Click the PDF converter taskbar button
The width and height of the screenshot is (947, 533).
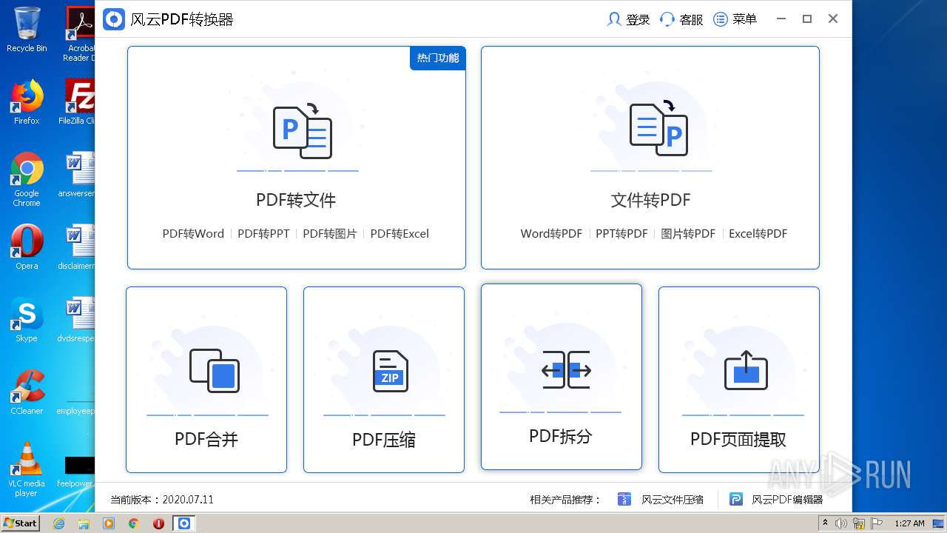point(184,523)
